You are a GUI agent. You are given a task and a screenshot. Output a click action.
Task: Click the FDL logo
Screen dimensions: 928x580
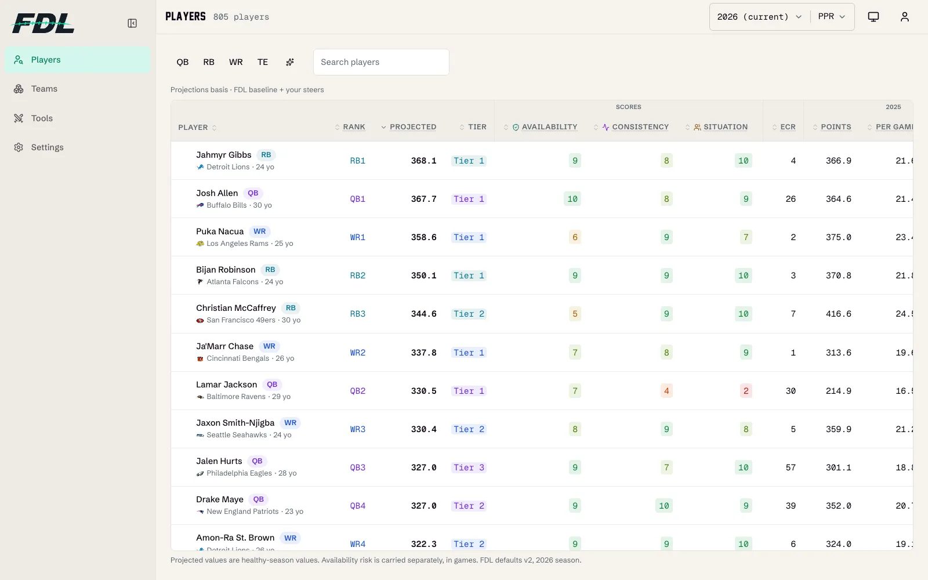[43, 23]
